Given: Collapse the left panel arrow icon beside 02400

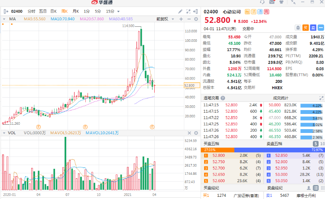Looking at the screenshot, I should point(6,11).
